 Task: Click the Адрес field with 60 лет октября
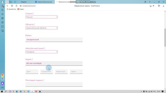[x=54, y=63]
